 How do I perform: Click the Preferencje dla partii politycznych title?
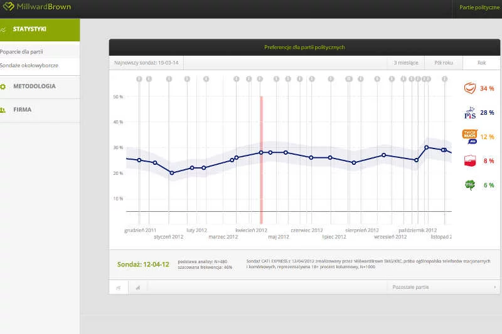tap(304, 47)
